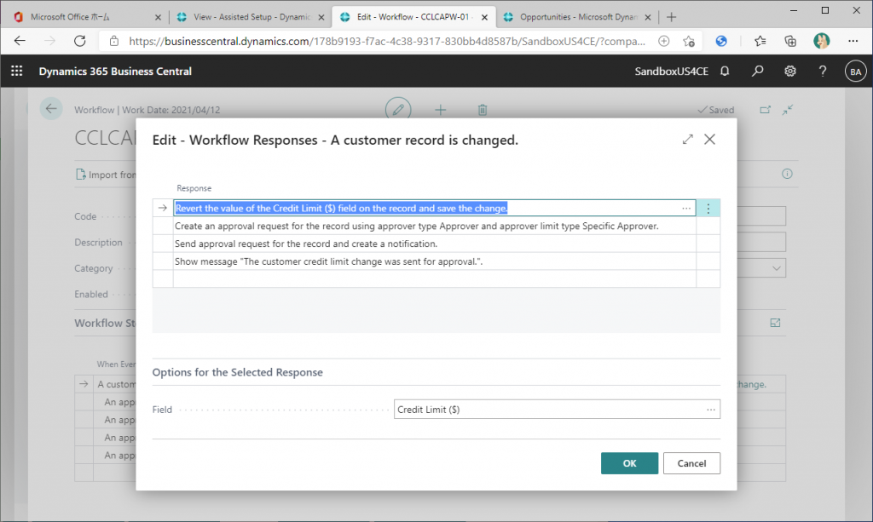Open the settings gear in Business Central
The image size is (873, 522).
pyautogui.click(x=790, y=72)
